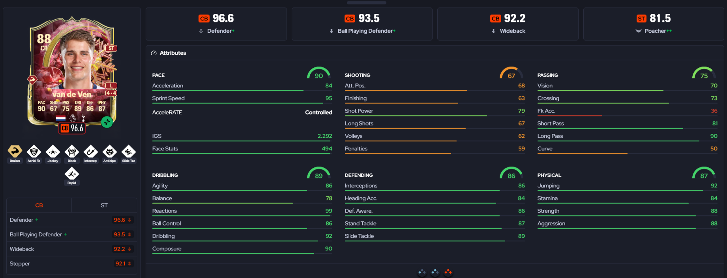Select the Intercept playstyle icon
This screenshot has height=278, width=727.
[91, 152]
